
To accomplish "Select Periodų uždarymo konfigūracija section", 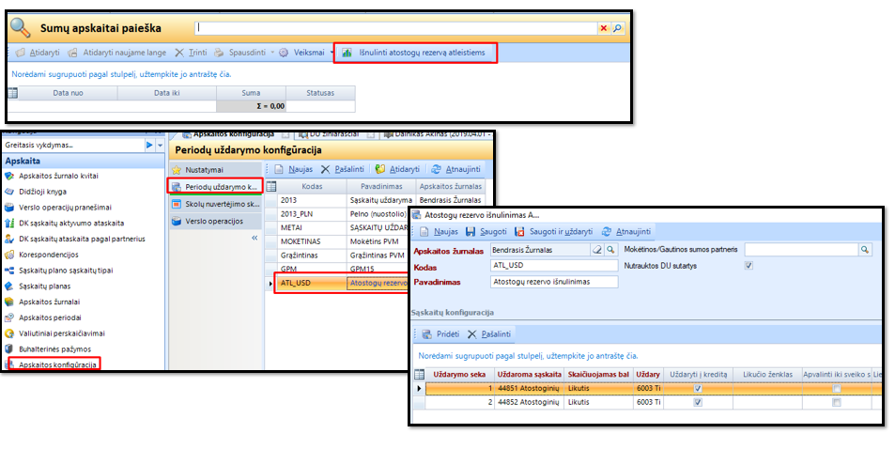I will [213, 187].
